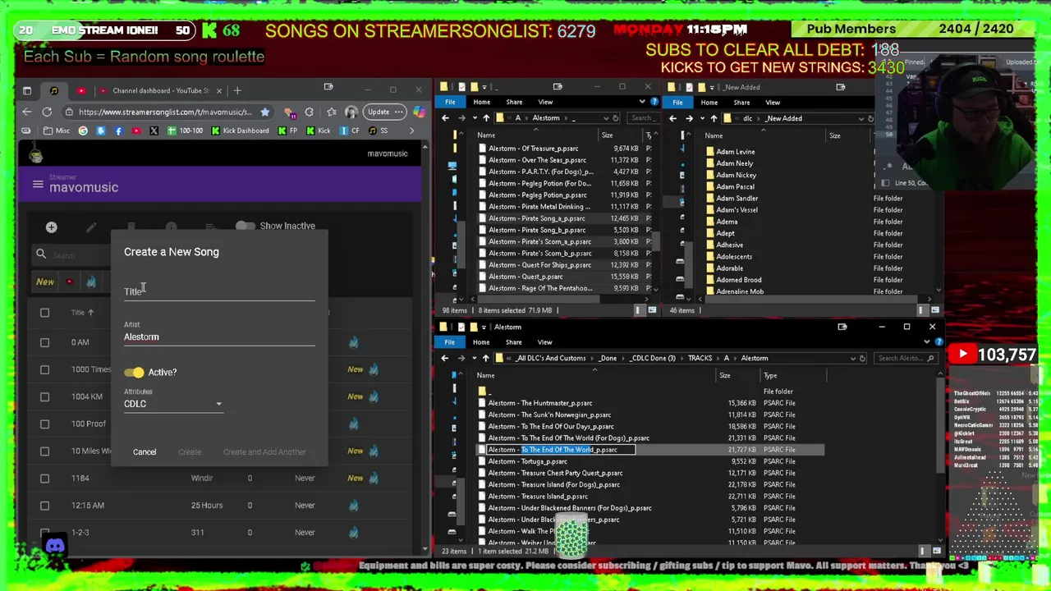Screen dimensions: 1051x591
Task: Click the YouTube logo next to 103,757
Action: (x=962, y=355)
